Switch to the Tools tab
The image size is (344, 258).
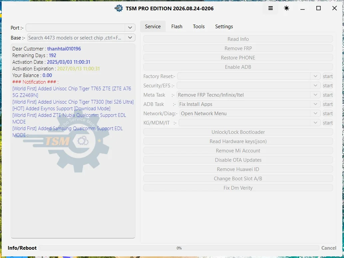(x=199, y=27)
